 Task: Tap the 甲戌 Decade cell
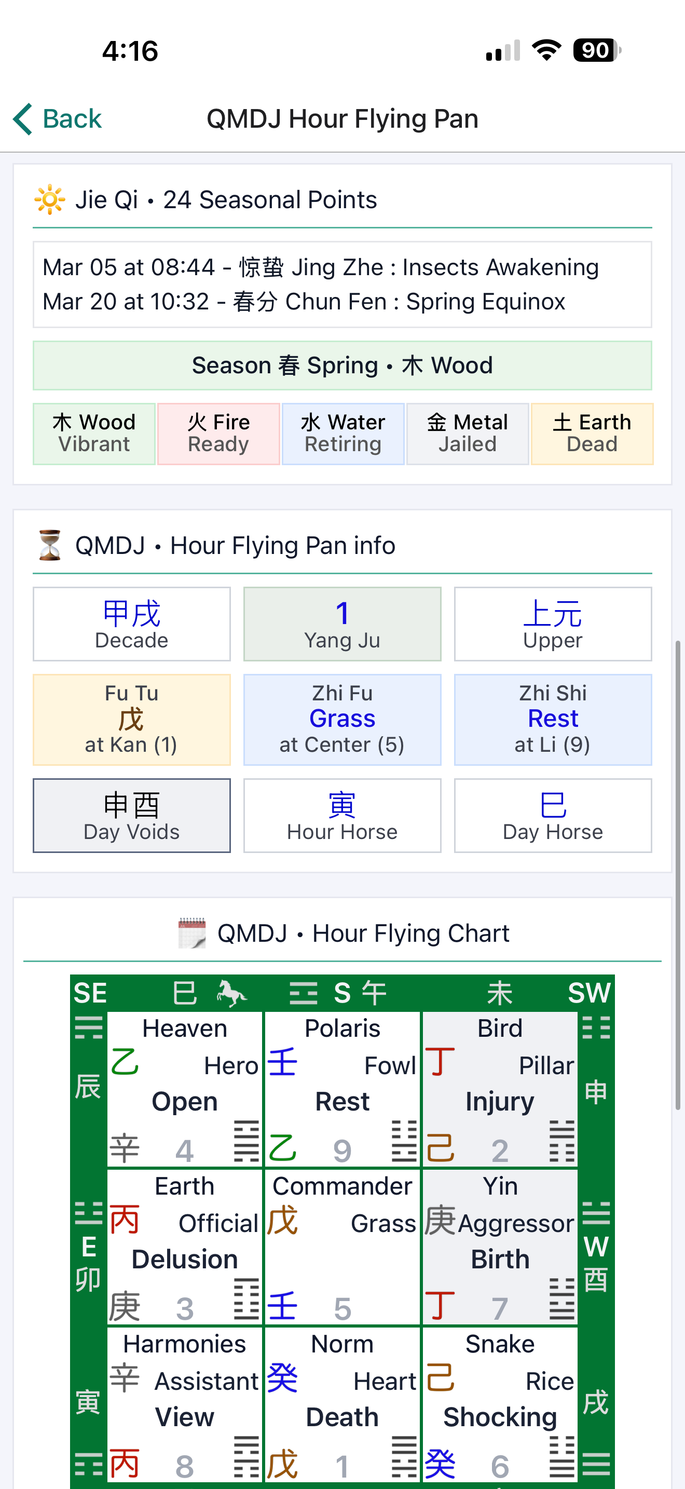click(x=132, y=624)
